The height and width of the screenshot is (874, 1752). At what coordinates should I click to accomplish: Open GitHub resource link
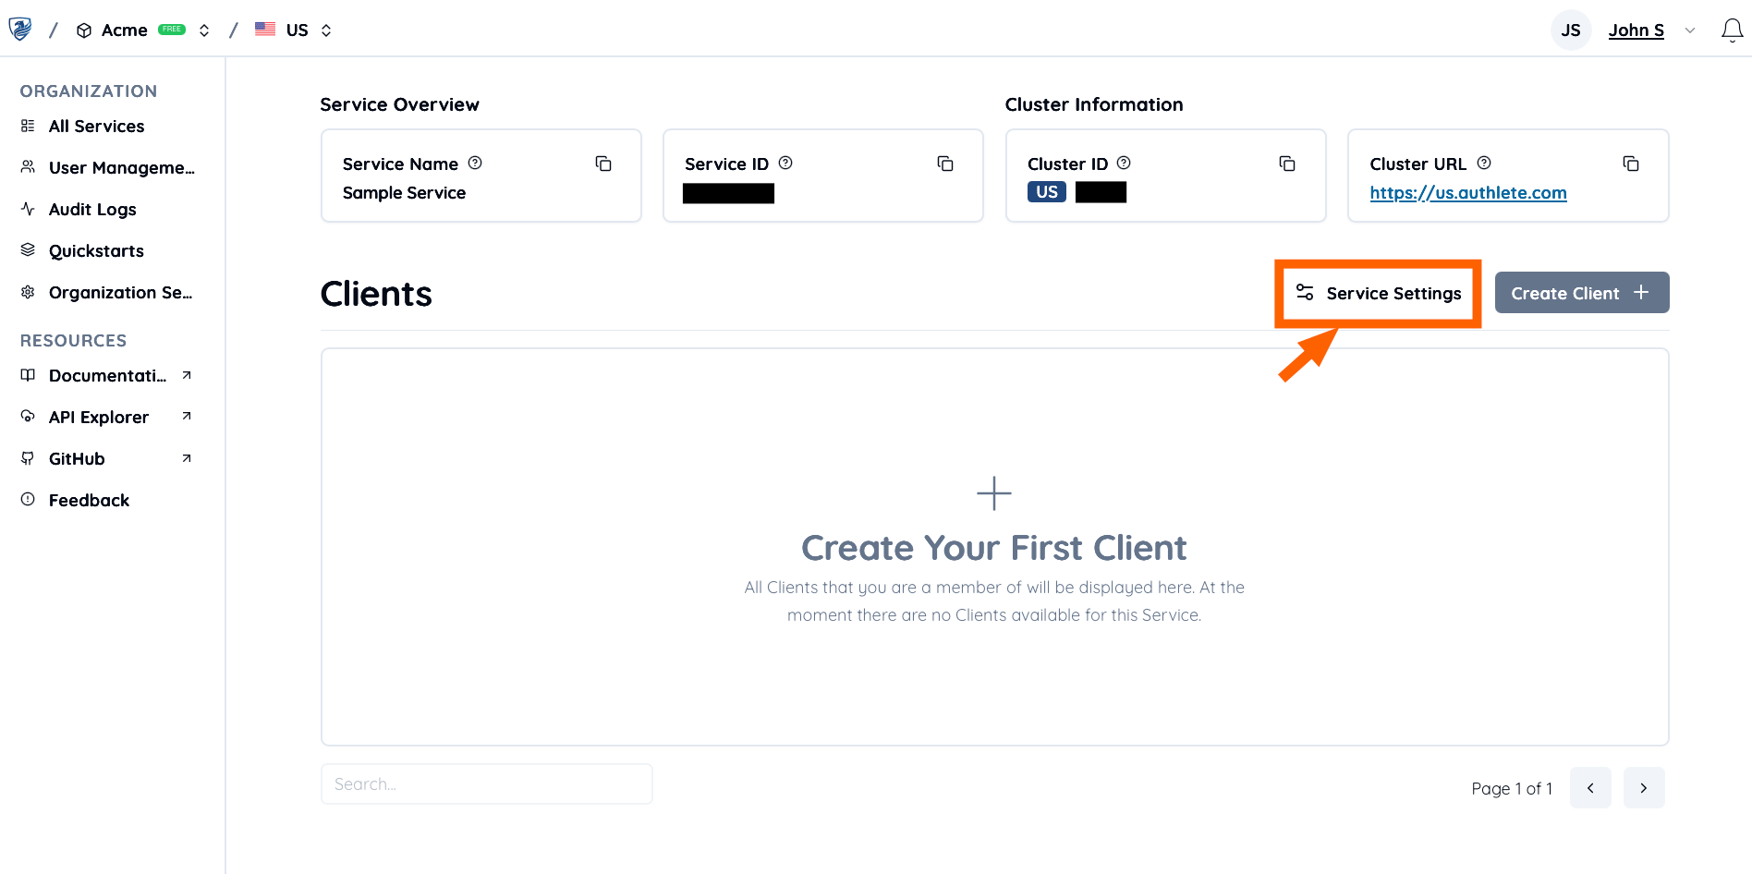pos(77,459)
